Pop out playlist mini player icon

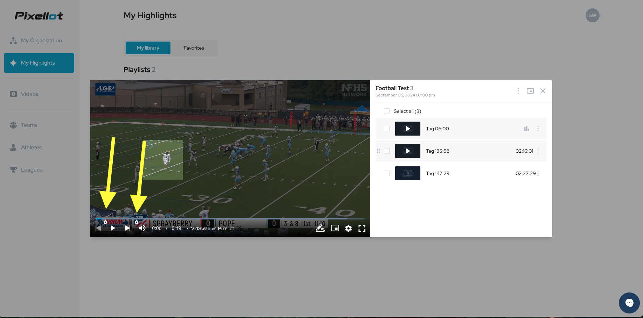(530, 91)
